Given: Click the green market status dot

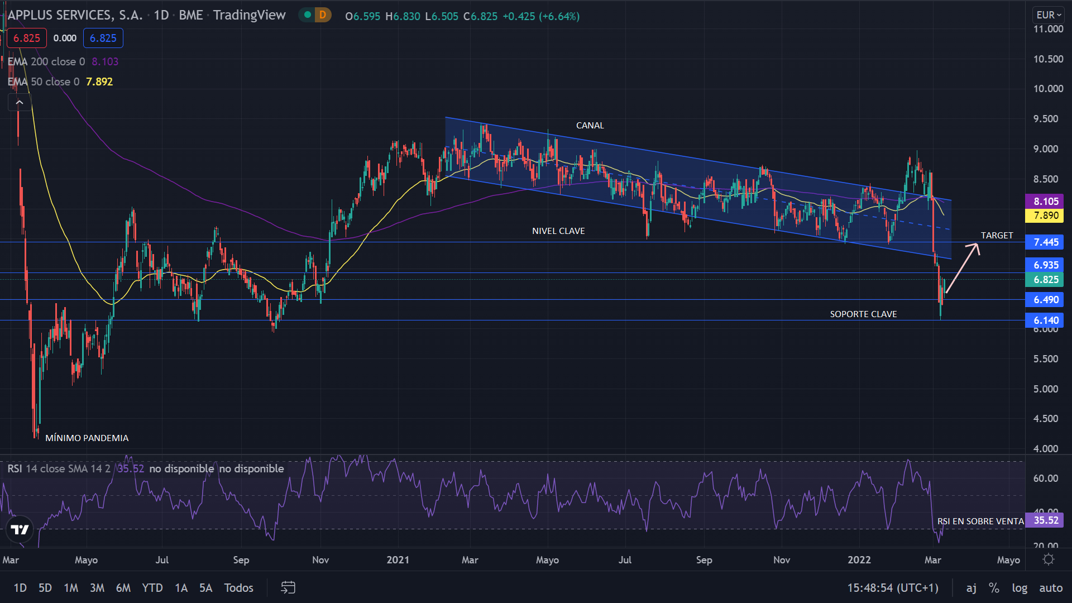Looking at the screenshot, I should [307, 15].
